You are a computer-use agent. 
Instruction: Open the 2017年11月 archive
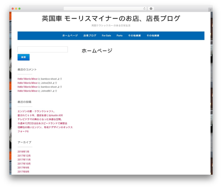click(x=24, y=160)
